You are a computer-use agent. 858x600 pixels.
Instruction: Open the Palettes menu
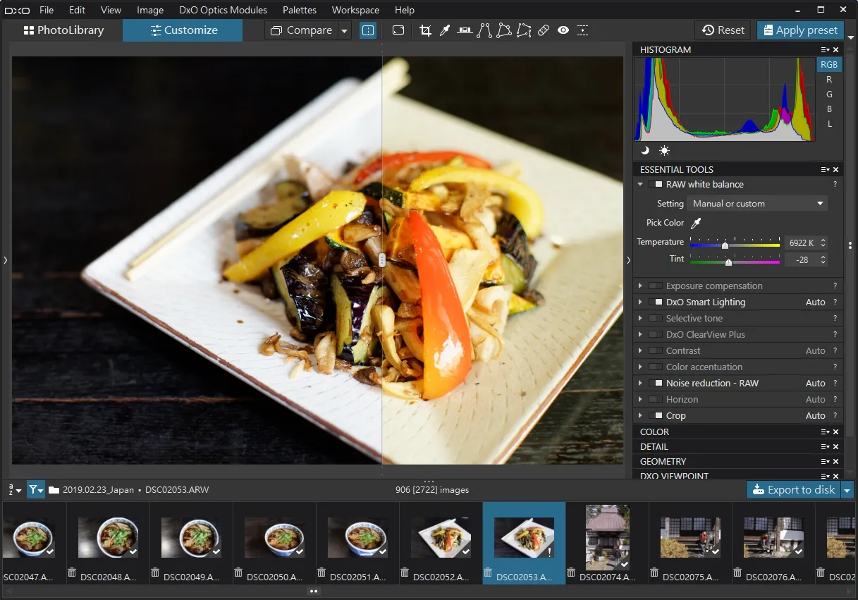(300, 10)
